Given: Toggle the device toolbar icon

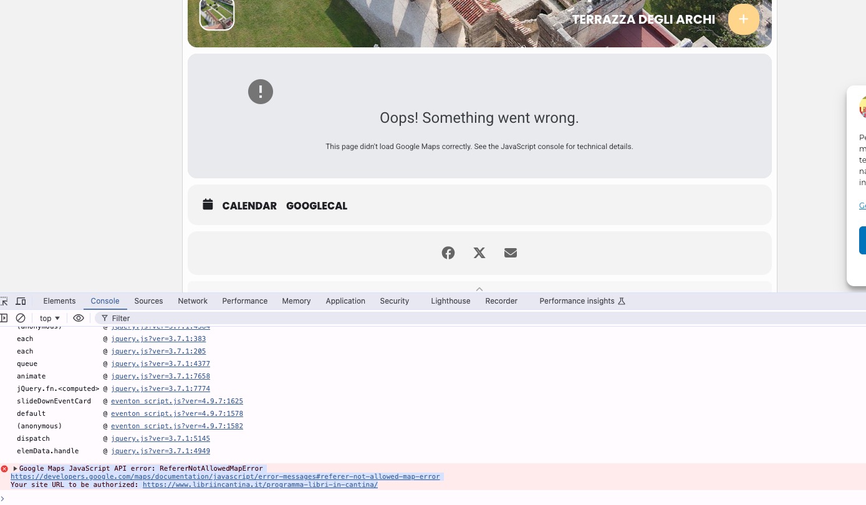Looking at the screenshot, I should [x=21, y=301].
